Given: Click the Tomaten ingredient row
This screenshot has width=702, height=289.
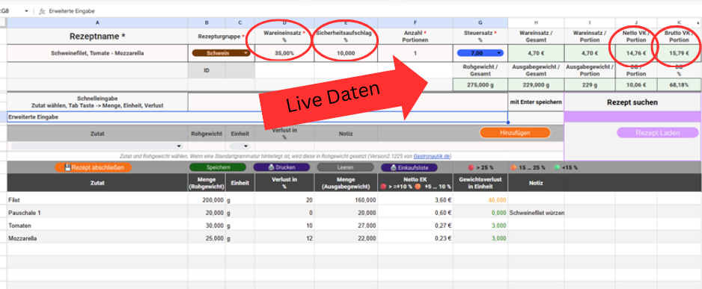Looking at the screenshot, I should 354,226.
